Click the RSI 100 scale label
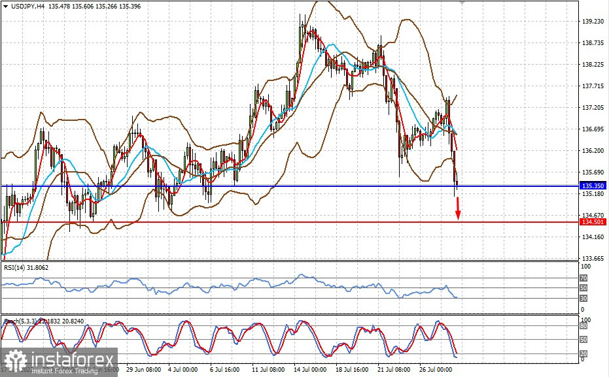The width and height of the screenshot is (609, 377). tap(585, 267)
